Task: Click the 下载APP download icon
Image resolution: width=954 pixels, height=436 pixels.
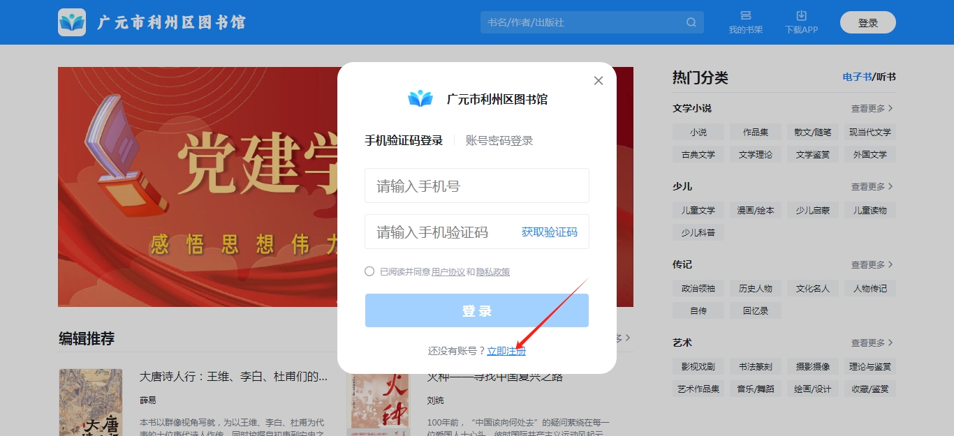Action: pos(800,21)
